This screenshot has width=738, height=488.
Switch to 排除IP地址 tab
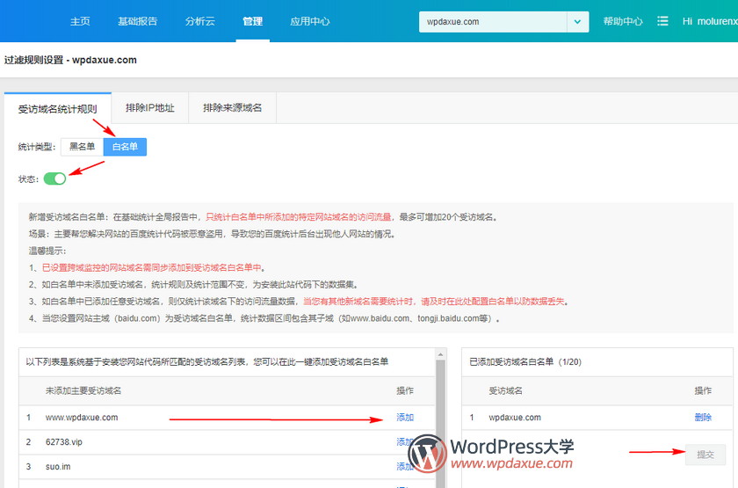click(150, 108)
